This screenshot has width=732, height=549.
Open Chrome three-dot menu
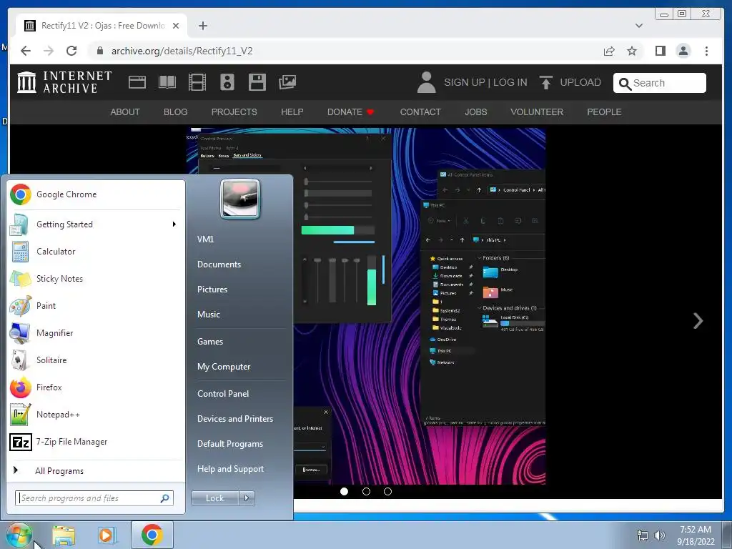[x=706, y=51]
